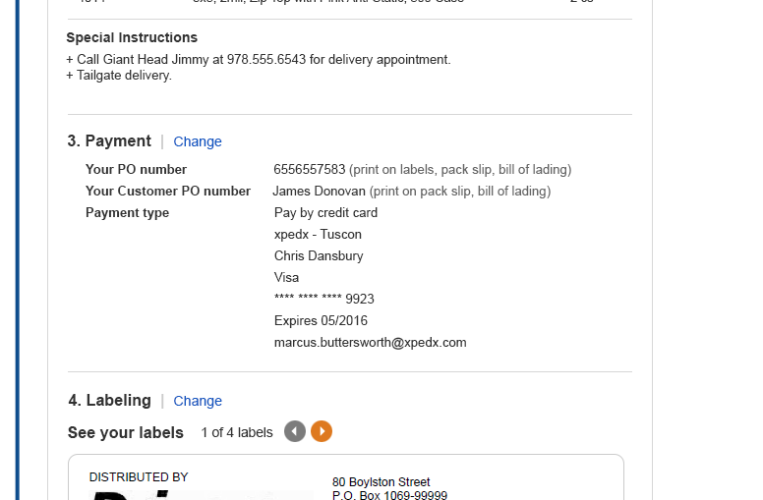The width and height of the screenshot is (763, 500).
Task: Click the Chris Dansbury cardholder name
Action: pos(319,255)
